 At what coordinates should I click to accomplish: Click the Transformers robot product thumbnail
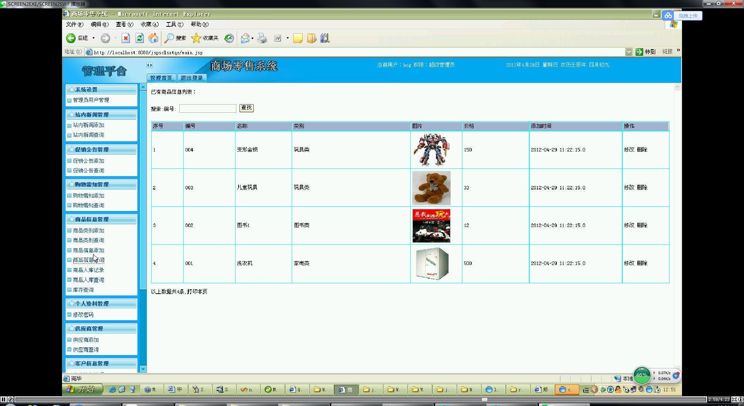[x=431, y=150]
